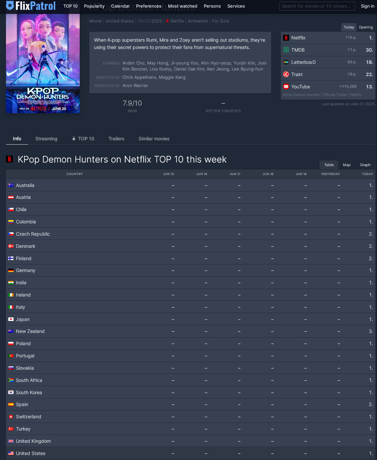This screenshot has height=460, width=377.
Task: Click the YouTube icon in rankings panel
Action: tap(286, 87)
